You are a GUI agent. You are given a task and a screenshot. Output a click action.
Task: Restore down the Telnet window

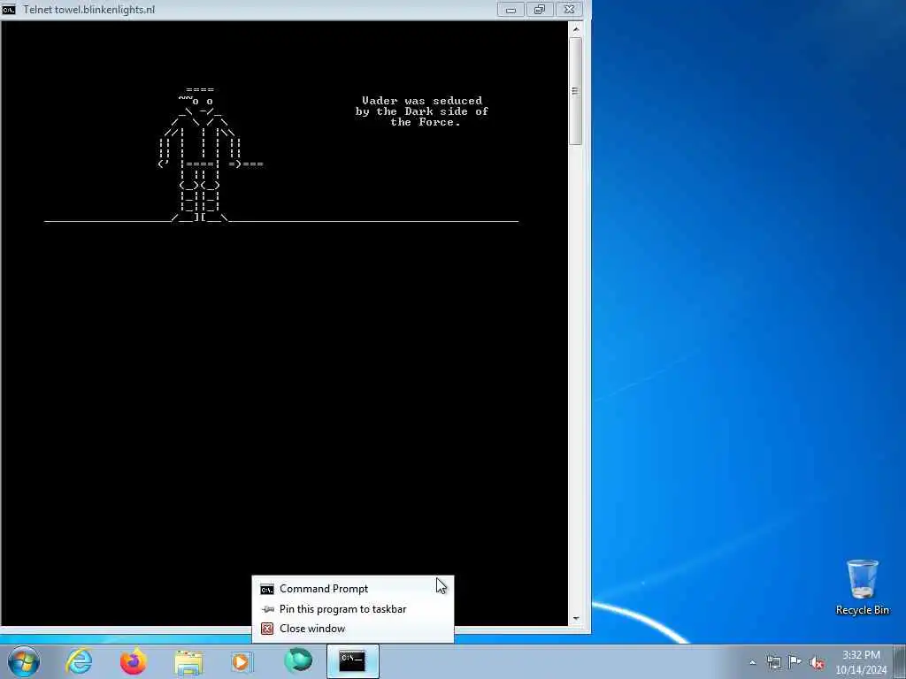coord(539,9)
